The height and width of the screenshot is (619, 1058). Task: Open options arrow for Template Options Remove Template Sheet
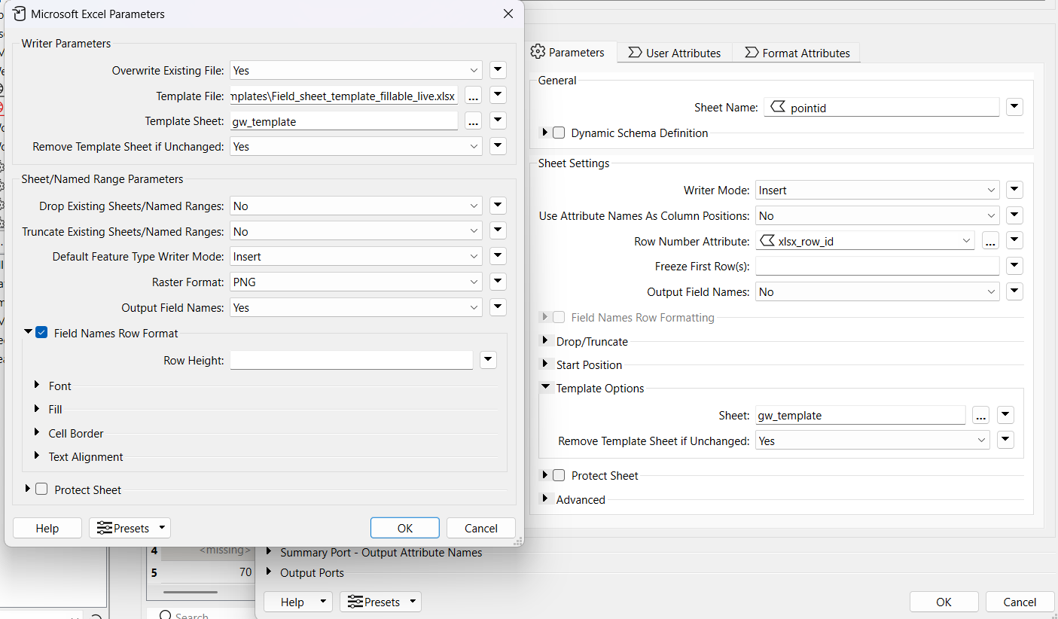click(1005, 441)
